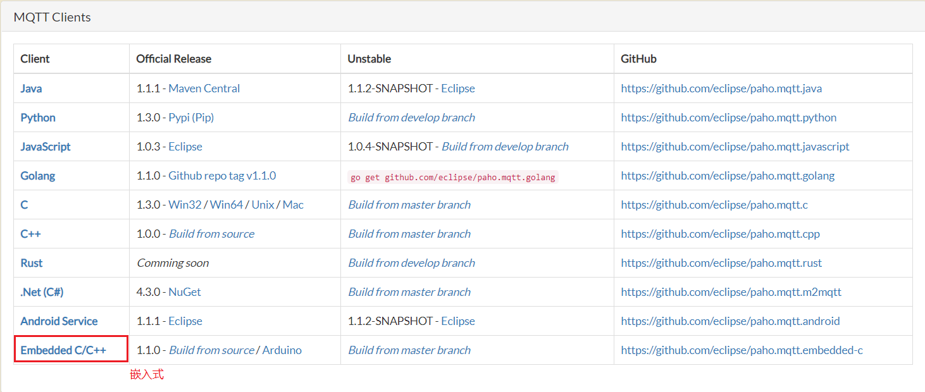Open C++ Build from source link
This screenshot has height=392, width=925.
[x=211, y=234]
